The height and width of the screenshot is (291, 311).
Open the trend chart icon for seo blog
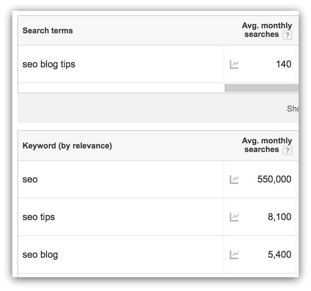point(234,255)
